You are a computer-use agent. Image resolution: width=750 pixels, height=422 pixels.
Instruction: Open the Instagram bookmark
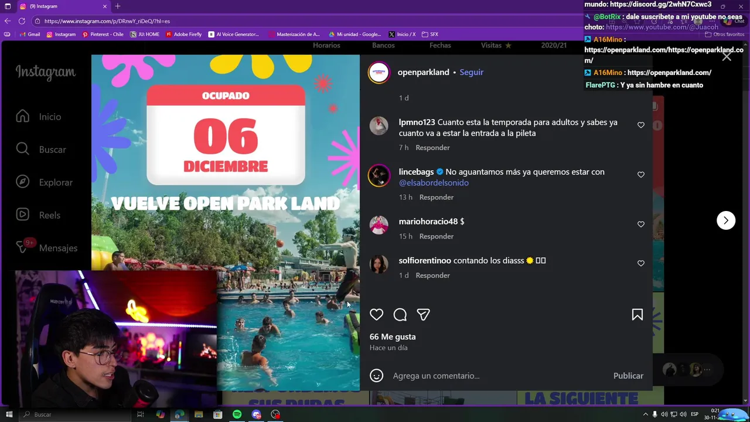[x=61, y=35]
